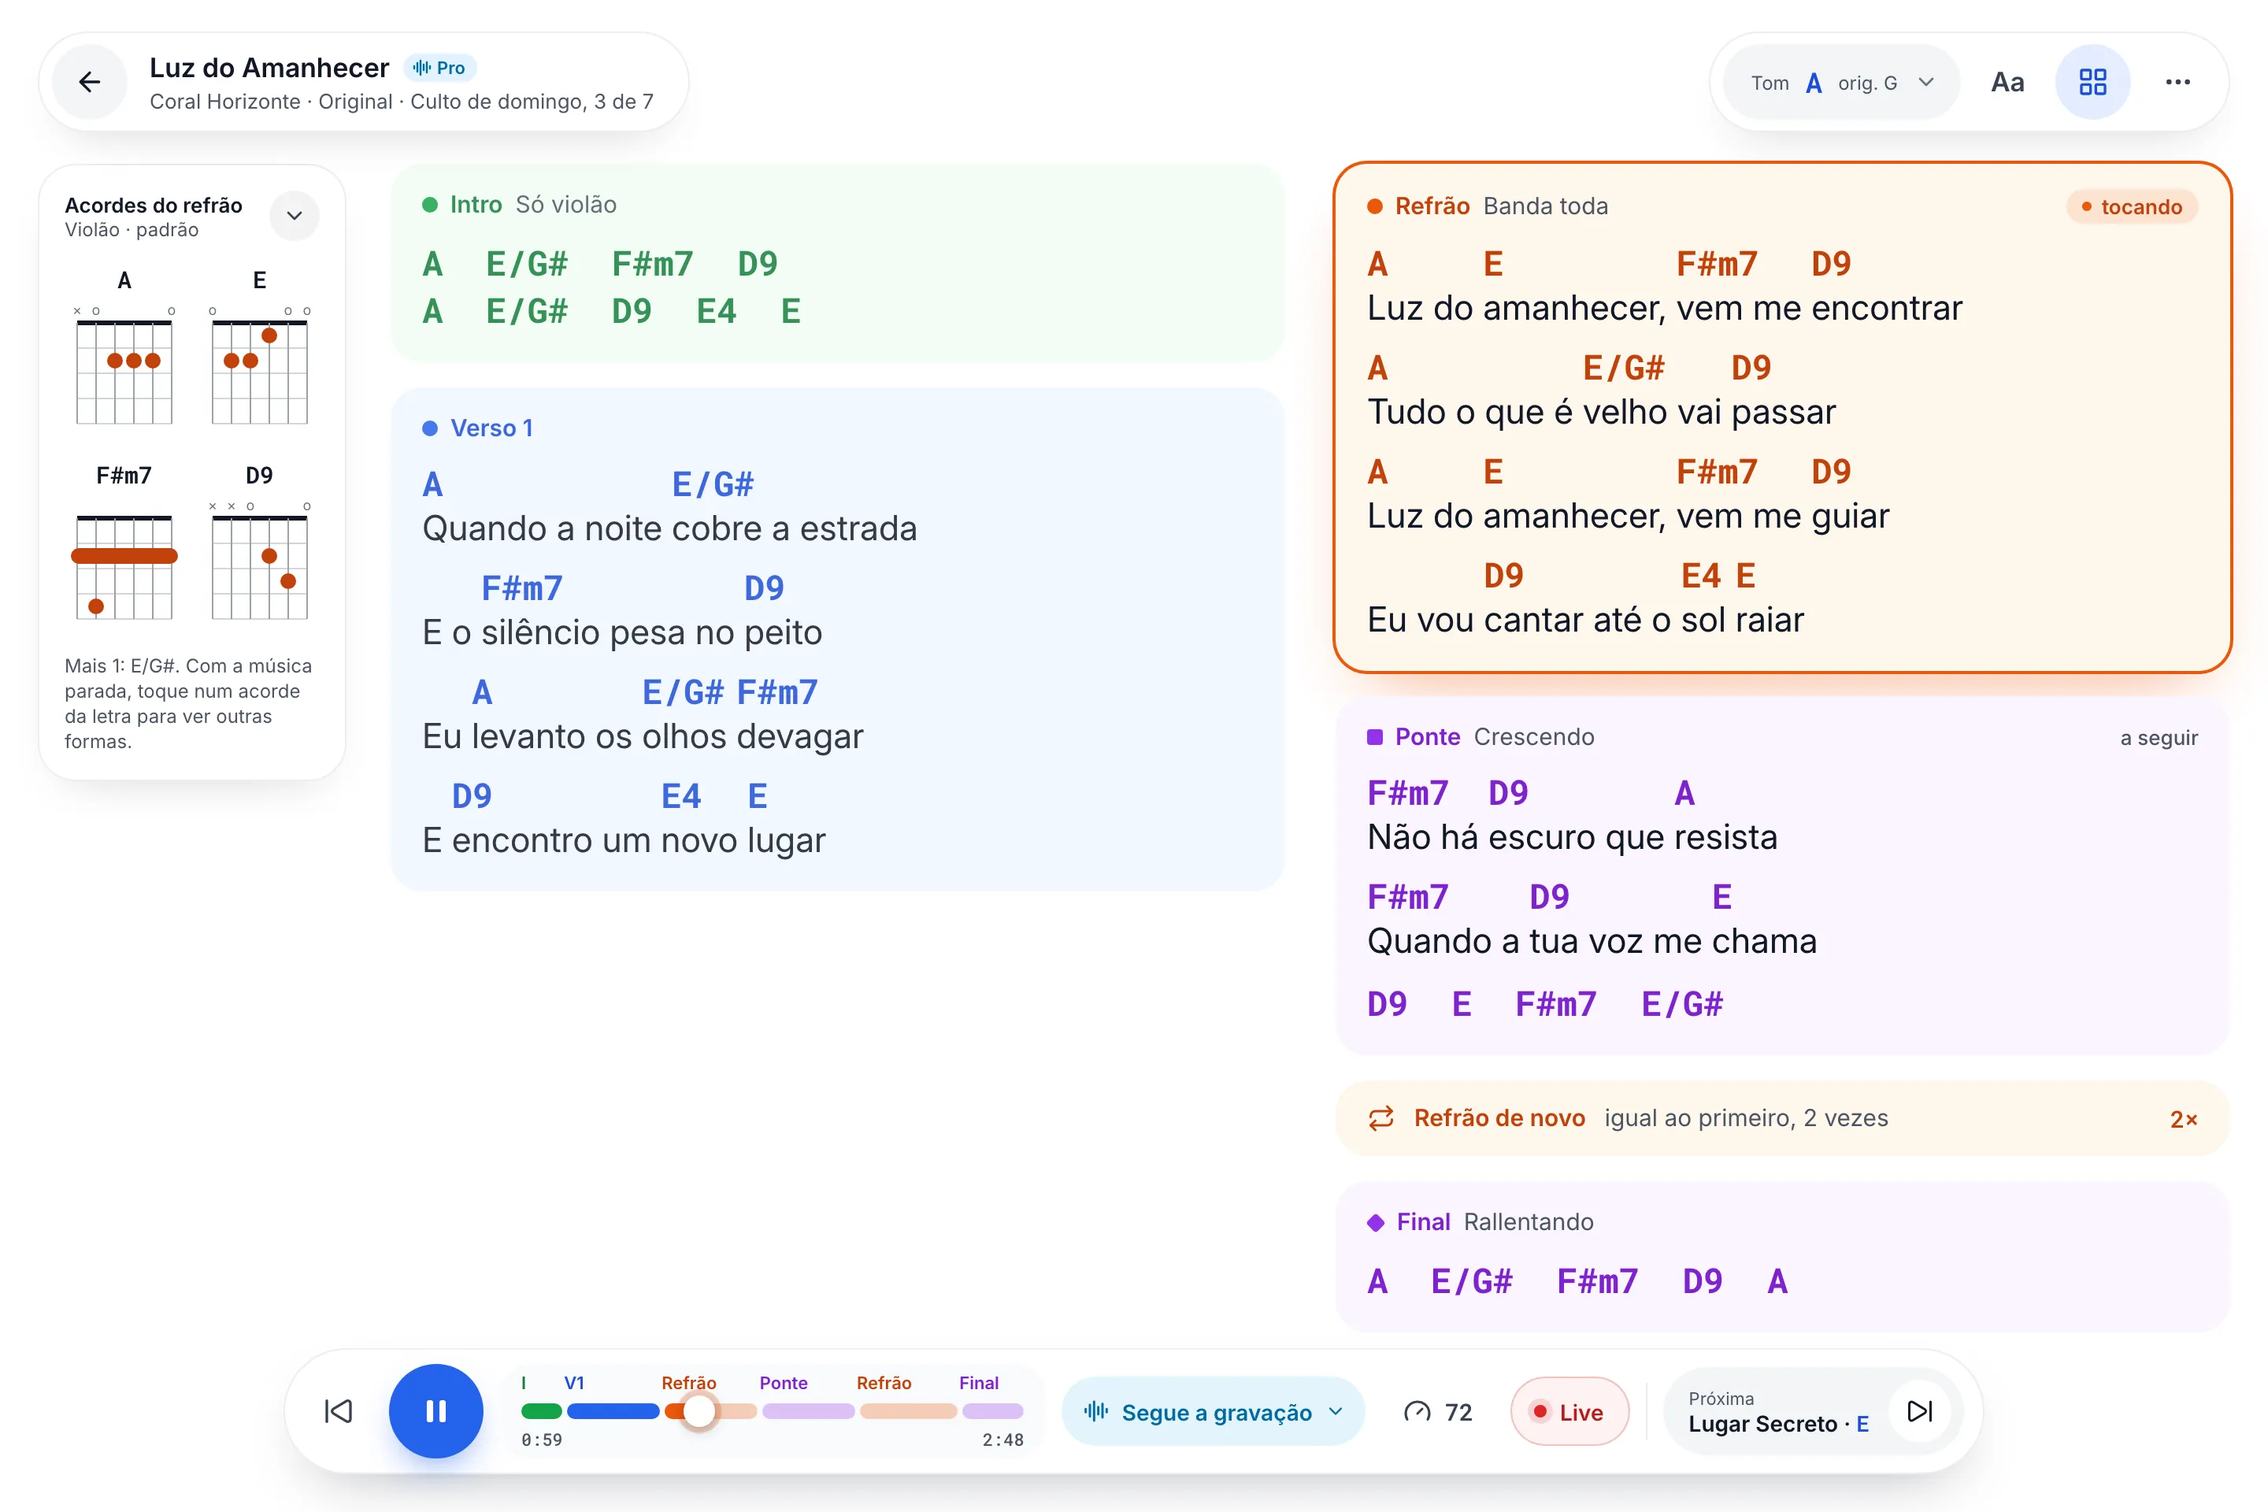Jump to the V1 segment in timeline
The image size is (2268, 1512).
click(613, 1410)
